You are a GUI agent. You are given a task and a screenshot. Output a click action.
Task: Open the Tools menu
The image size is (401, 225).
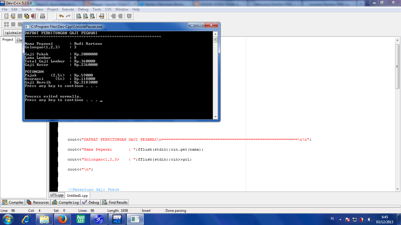click(x=97, y=9)
